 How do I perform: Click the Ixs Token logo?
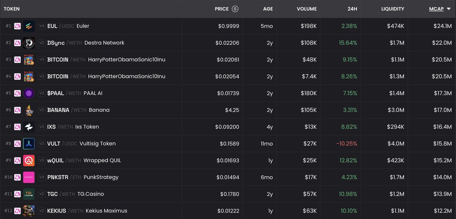click(x=29, y=127)
